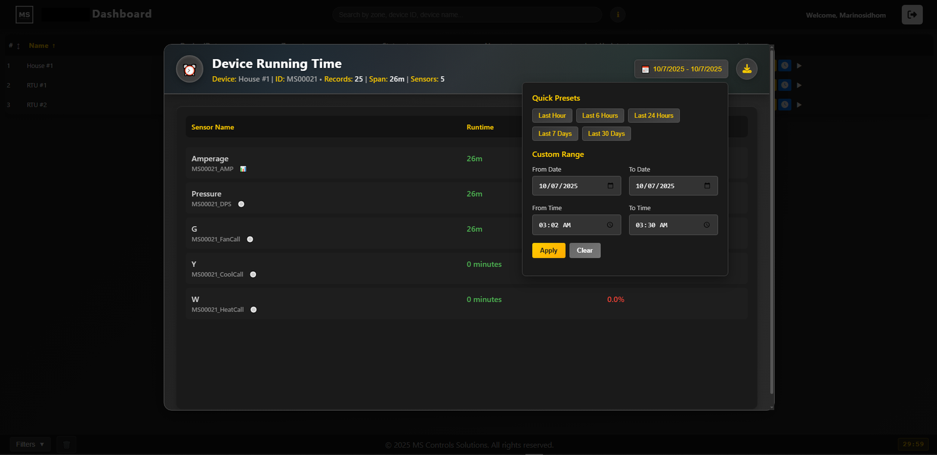Viewport: 937px width, 455px height.
Task: Select the Last 30 Days preset
Action: (x=606, y=134)
